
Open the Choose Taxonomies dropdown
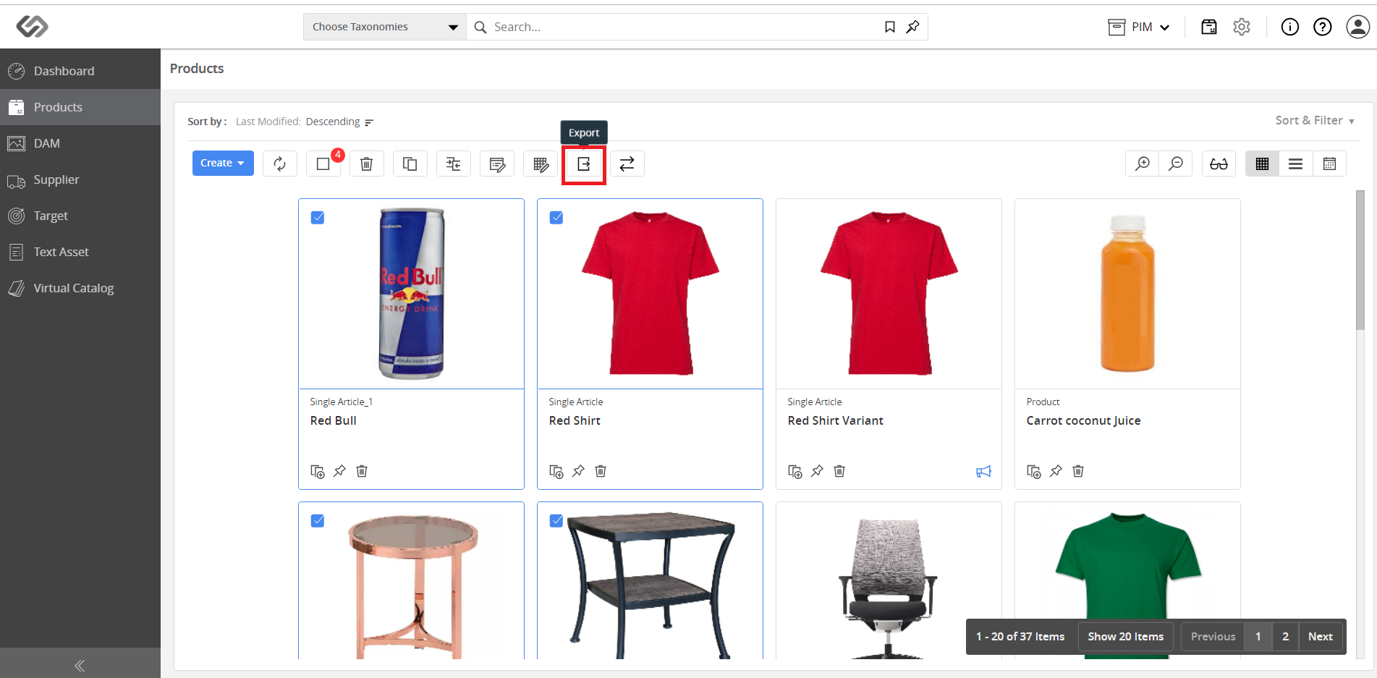click(x=385, y=27)
